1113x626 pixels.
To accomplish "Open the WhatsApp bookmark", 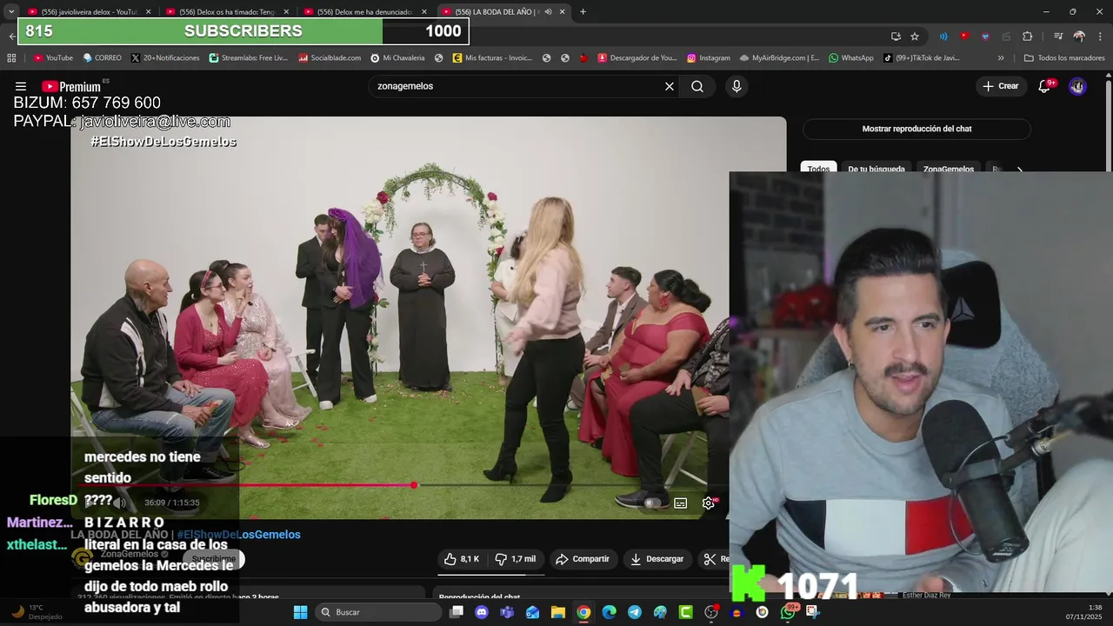I will pyautogui.click(x=851, y=58).
